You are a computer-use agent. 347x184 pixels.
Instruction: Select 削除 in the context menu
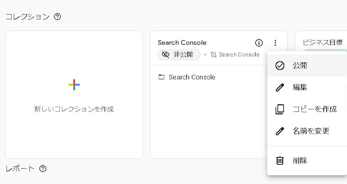tap(300, 160)
